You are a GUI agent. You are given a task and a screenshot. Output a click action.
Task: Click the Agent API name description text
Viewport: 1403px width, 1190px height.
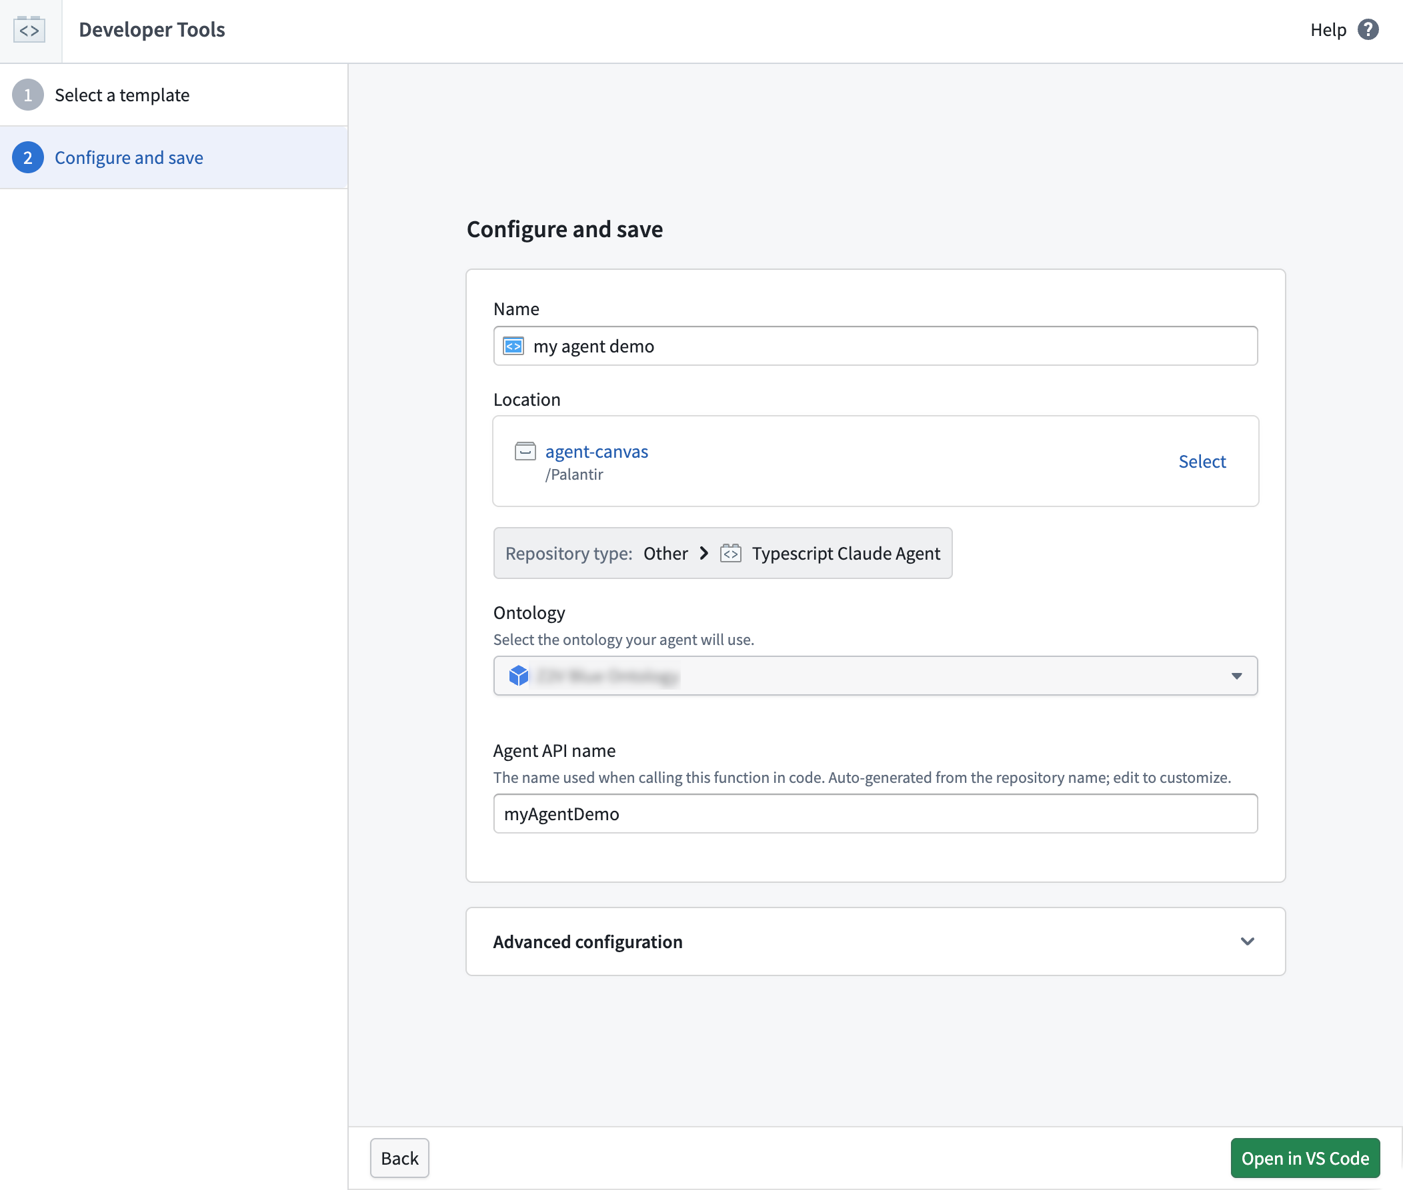[x=862, y=777]
